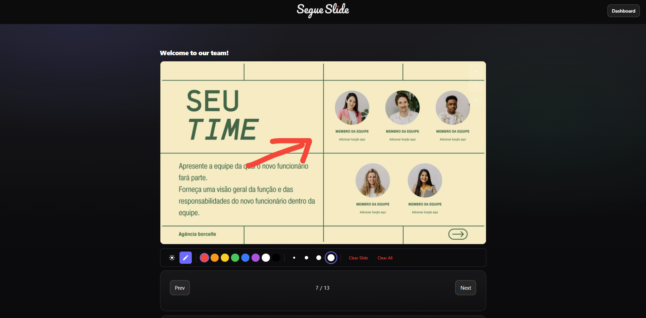Image resolution: width=646 pixels, height=318 pixels.
Task: Go back using the Prev button
Action: pos(180,287)
